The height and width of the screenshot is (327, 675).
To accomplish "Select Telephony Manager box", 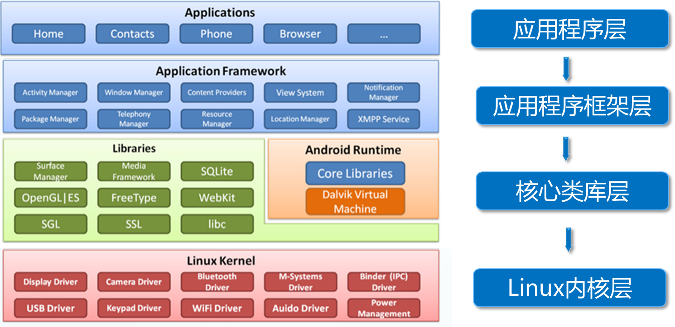I will (134, 119).
